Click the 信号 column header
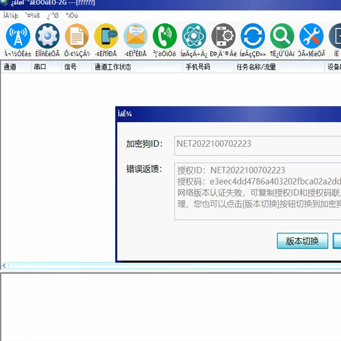This screenshot has height=341, width=341. 76,67
